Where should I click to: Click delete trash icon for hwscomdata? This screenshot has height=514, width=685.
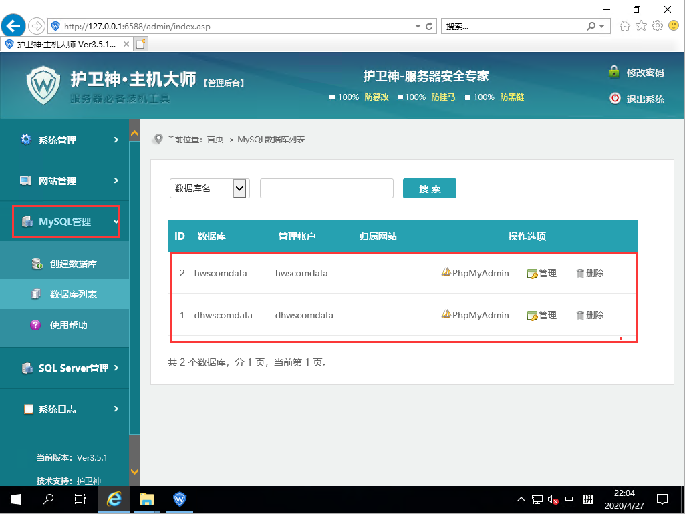[x=580, y=274]
